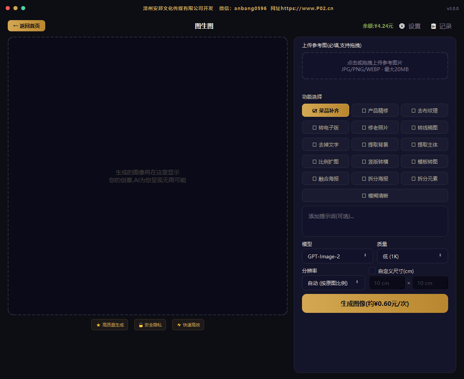
Task: Enable the 转电子版 function
Action: tap(326, 127)
